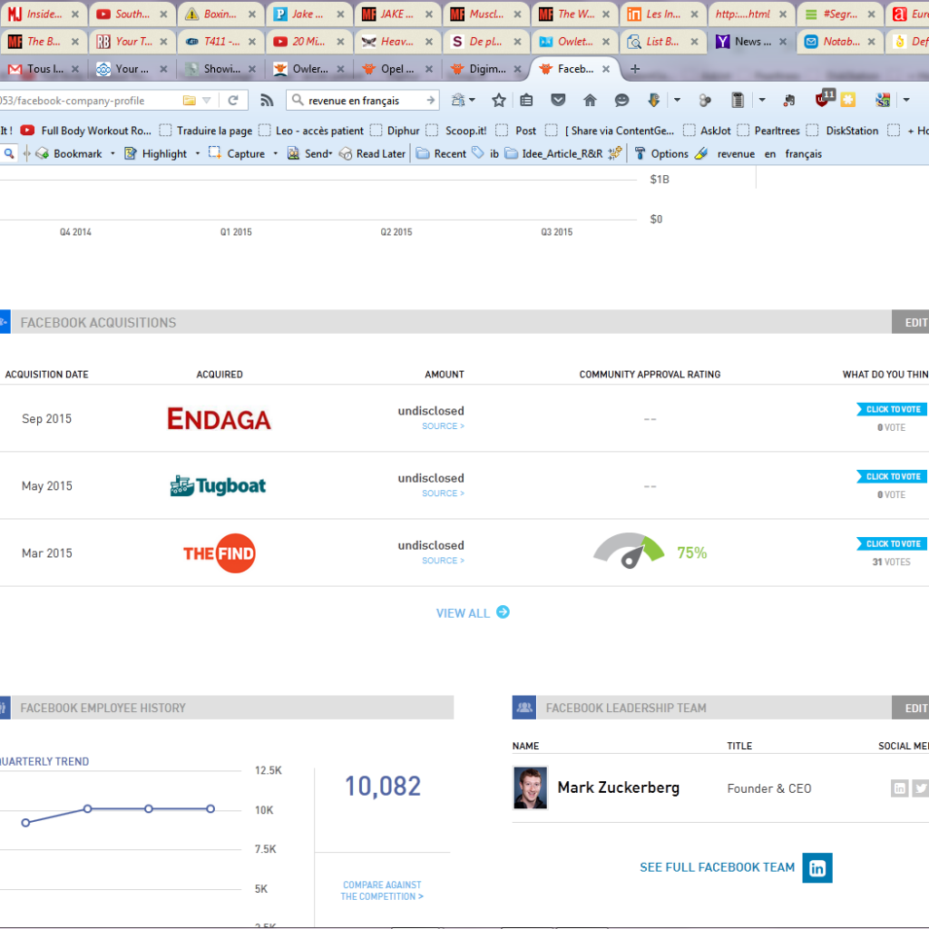Click the Endaga logo
The width and height of the screenshot is (929, 929).
[x=219, y=419]
